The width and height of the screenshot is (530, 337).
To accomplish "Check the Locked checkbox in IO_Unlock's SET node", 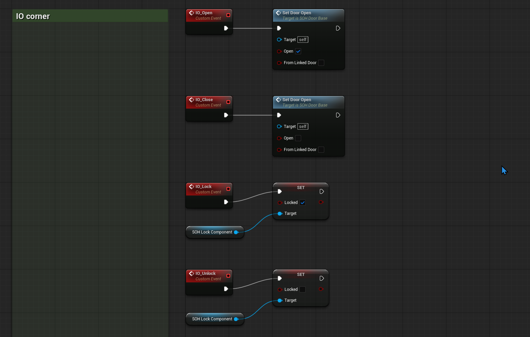I will pos(303,289).
